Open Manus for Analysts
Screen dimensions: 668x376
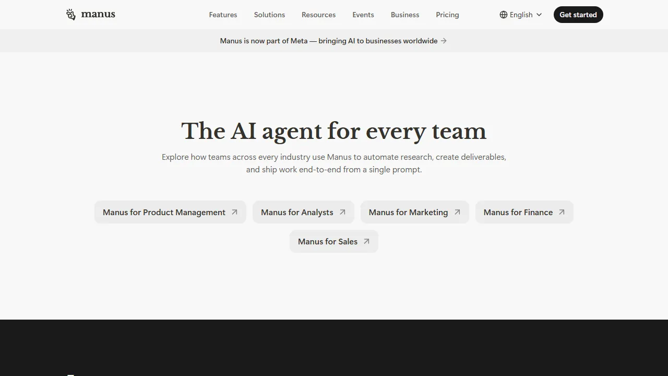(303, 212)
